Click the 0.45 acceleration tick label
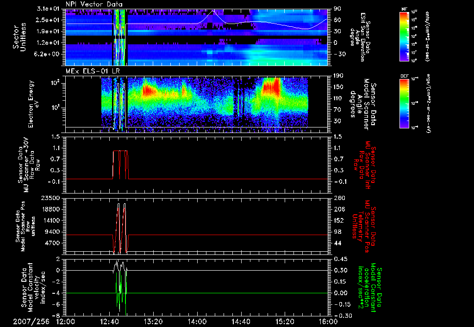Image resolution: width=474 pixels, height=327 pixels. [340, 260]
